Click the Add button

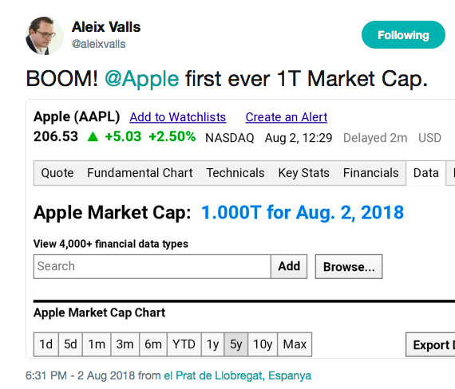(x=289, y=266)
